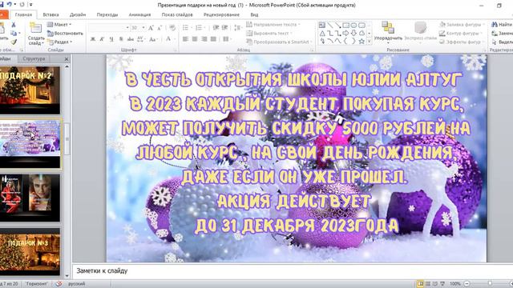Open the Макет layout dropdown
This screenshot has width=513, height=288.
point(59,25)
